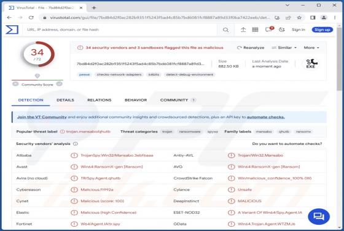The image size is (344, 231).
Task: Click the community score upvote icon
Action: click(x=59, y=84)
